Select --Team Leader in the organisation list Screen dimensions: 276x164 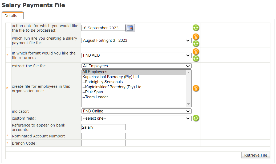click(x=95, y=97)
